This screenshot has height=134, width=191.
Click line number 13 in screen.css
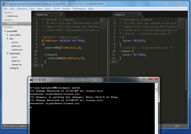pyautogui.click(x=114, y=62)
